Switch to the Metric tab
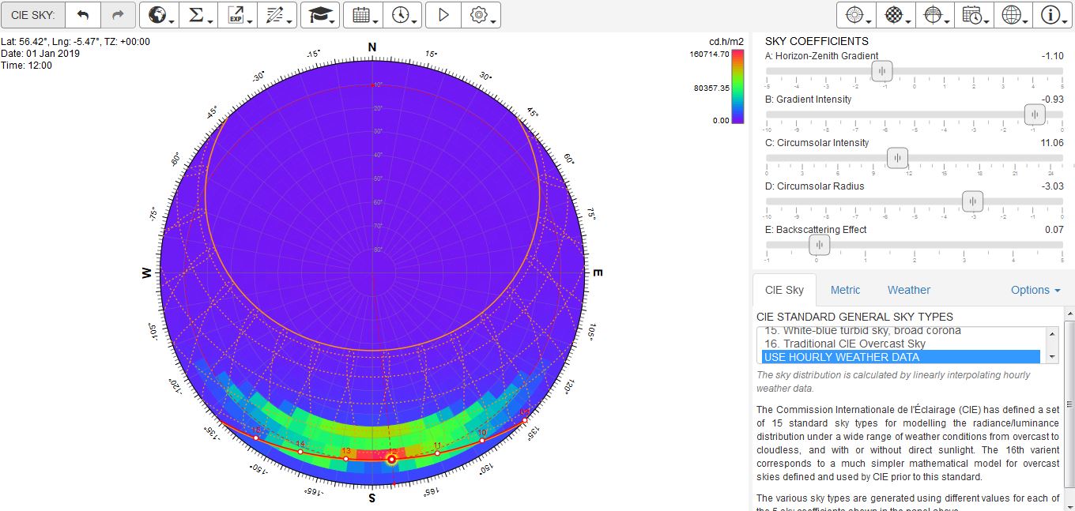 845,290
